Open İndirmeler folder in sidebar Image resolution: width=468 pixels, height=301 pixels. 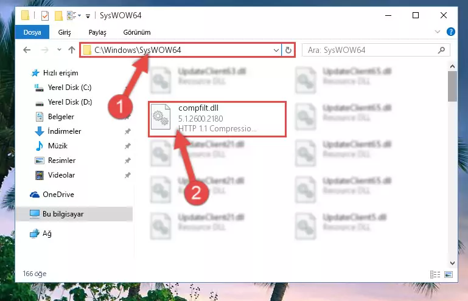pos(64,131)
